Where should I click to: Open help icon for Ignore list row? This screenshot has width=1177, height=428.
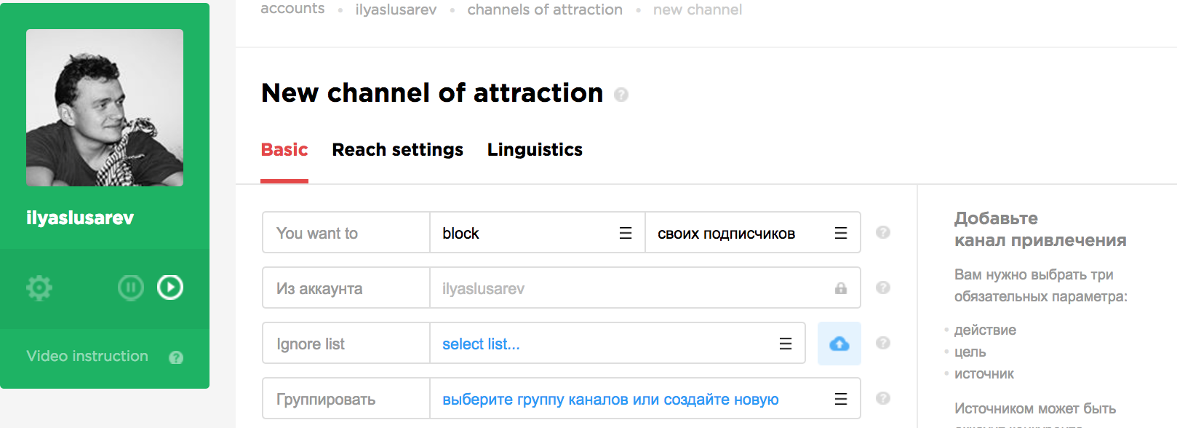coord(883,343)
